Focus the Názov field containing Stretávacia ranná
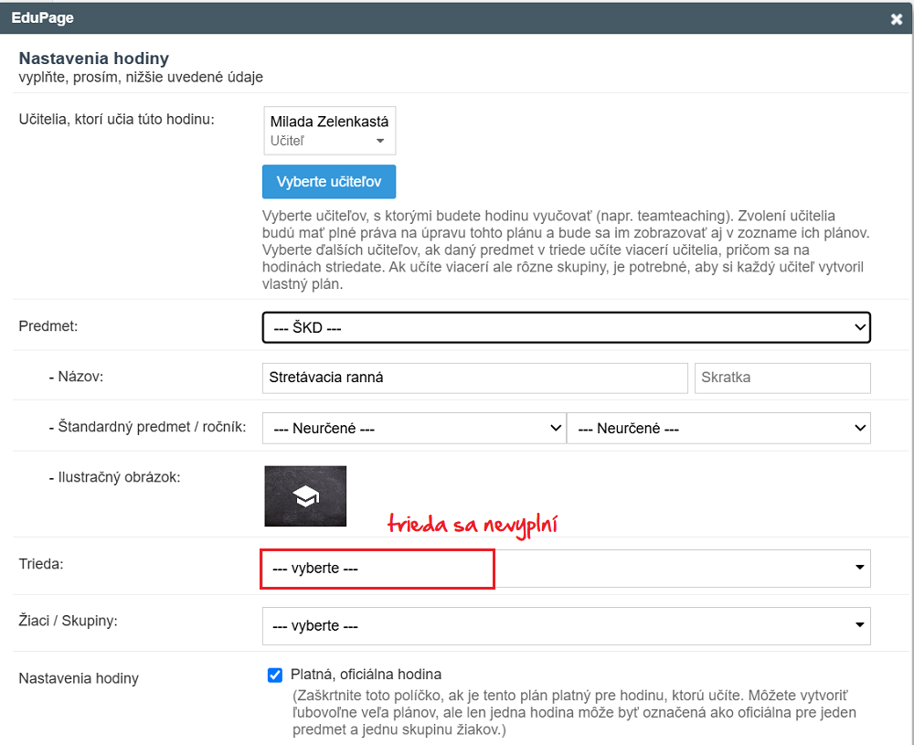 tap(473, 378)
